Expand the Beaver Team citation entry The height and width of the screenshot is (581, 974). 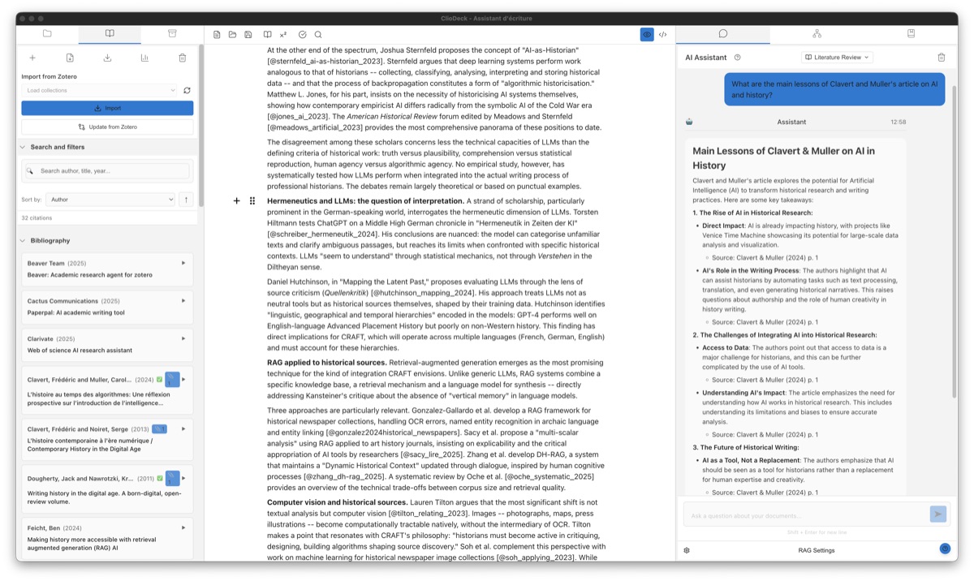coord(183,263)
